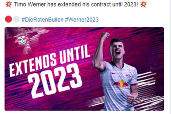Click the tweet text about Timo Werner
This screenshot has width=171, height=114.
[76, 5]
